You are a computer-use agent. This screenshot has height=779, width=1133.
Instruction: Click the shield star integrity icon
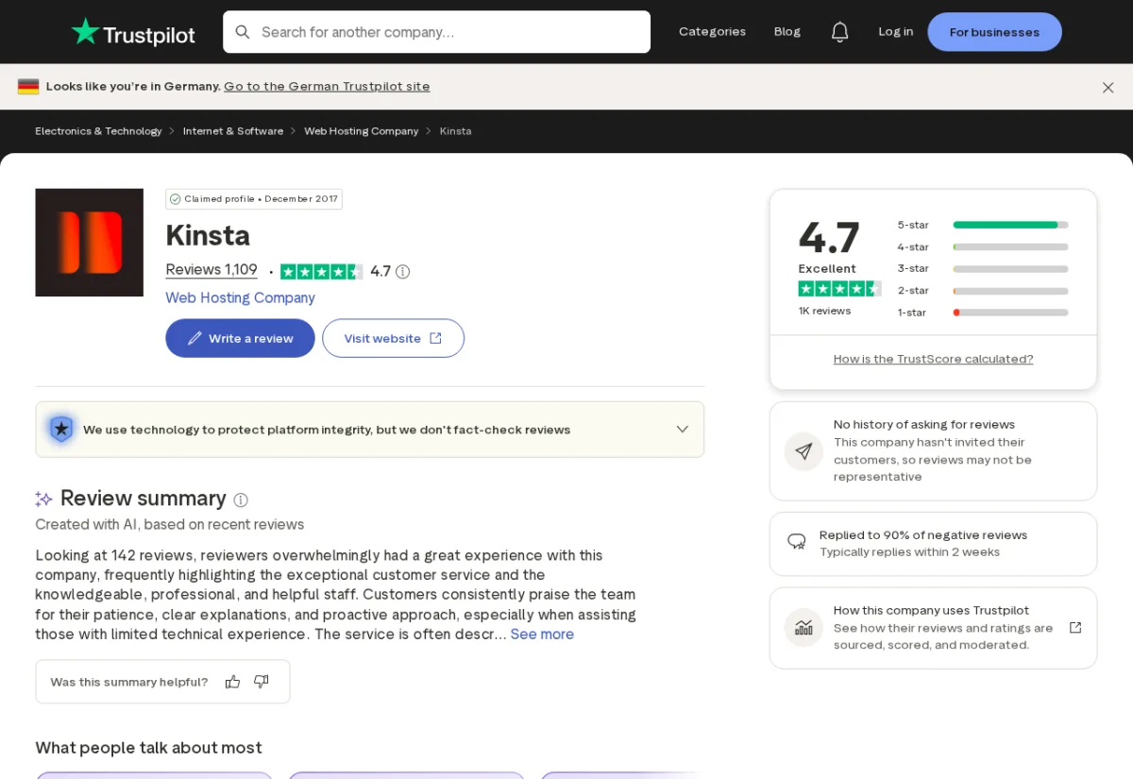click(61, 430)
